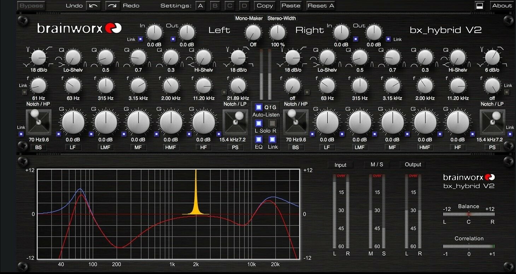Click Left 21.89 kHz low-pass frequency knob
Image resolution: width=516 pixels, height=274 pixels.
[x=238, y=85]
